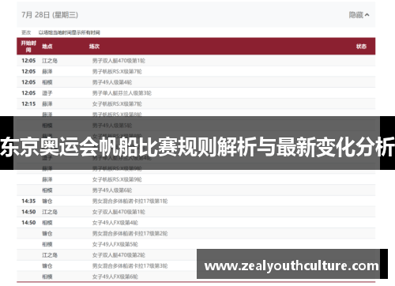Select event 男子49人级第6轮

112,190
